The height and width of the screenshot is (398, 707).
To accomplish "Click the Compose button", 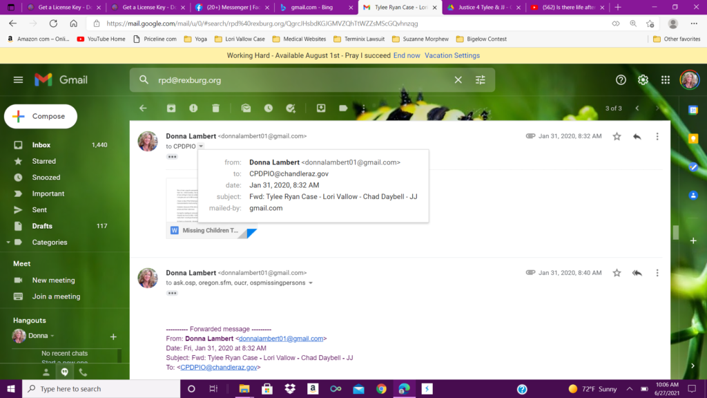I will click(41, 117).
